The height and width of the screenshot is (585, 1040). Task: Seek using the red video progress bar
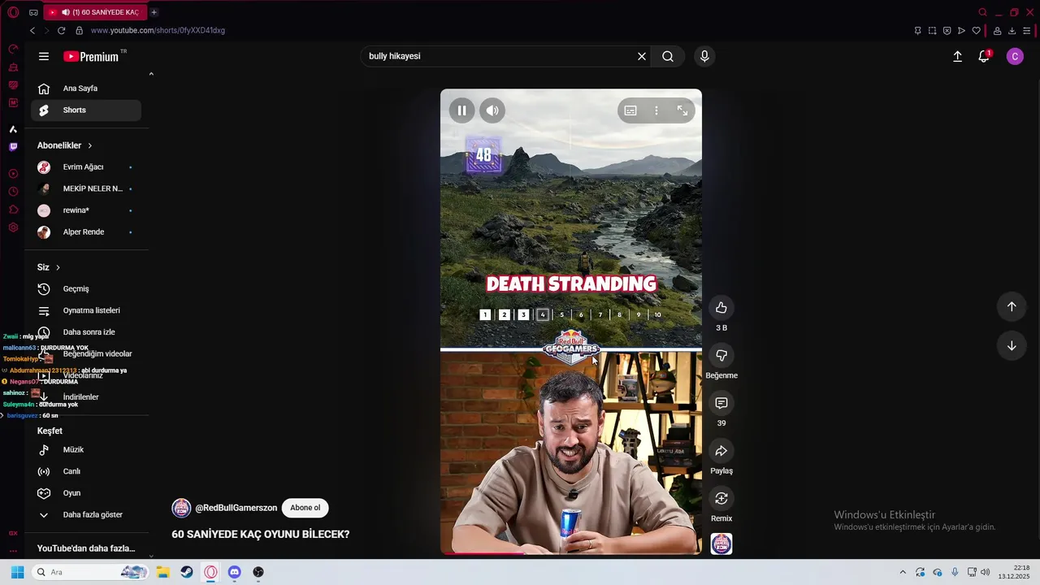[571, 553]
